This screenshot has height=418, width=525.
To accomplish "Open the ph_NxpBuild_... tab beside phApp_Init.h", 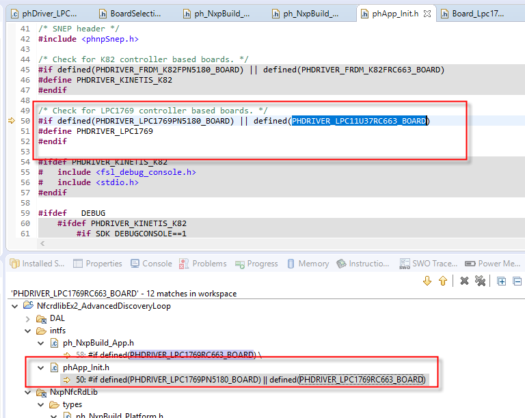I will point(306,14).
